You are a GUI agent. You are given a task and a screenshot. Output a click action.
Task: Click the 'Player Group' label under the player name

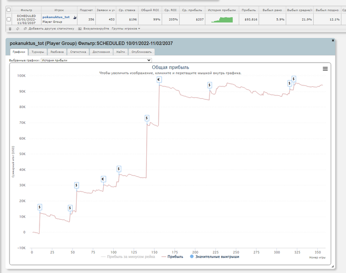tap(52, 22)
